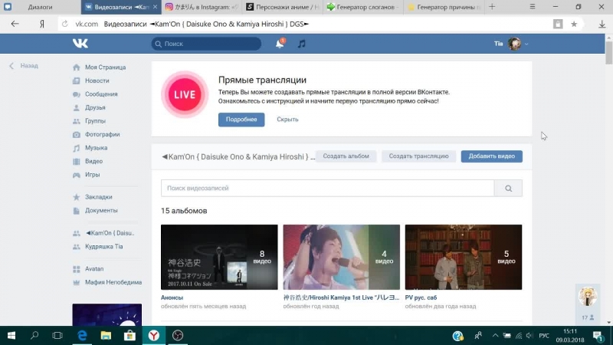The image size is (613, 345).
Task: Click the Tia profile avatar in header
Action: click(514, 44)
